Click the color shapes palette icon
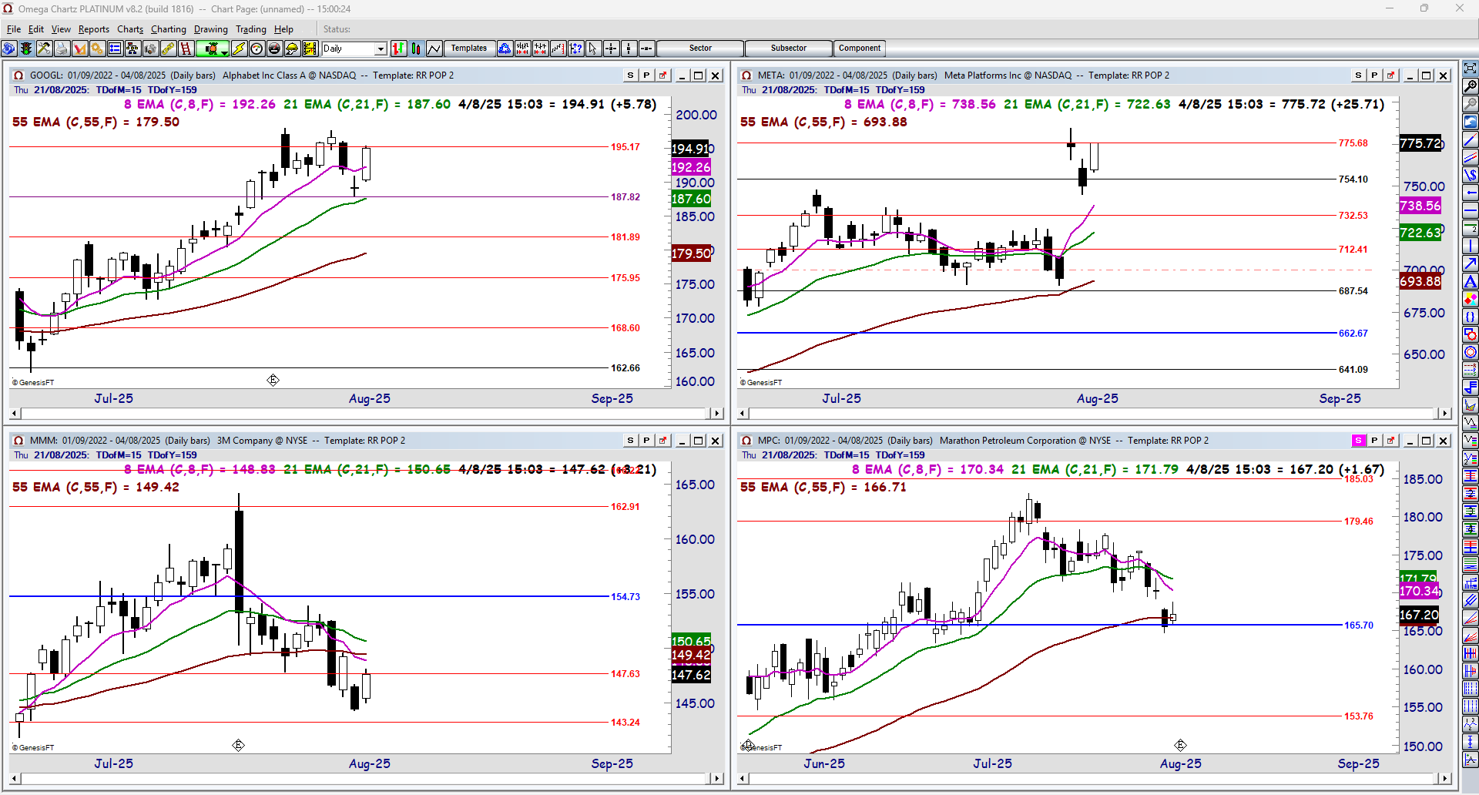 click(1471, 300)
